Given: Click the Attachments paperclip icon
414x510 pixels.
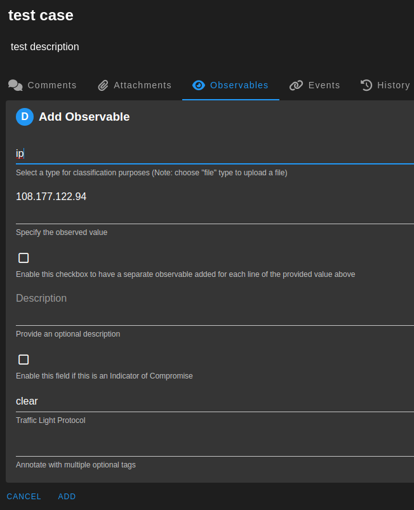Looking at the screenshot, I should (103, 85).
